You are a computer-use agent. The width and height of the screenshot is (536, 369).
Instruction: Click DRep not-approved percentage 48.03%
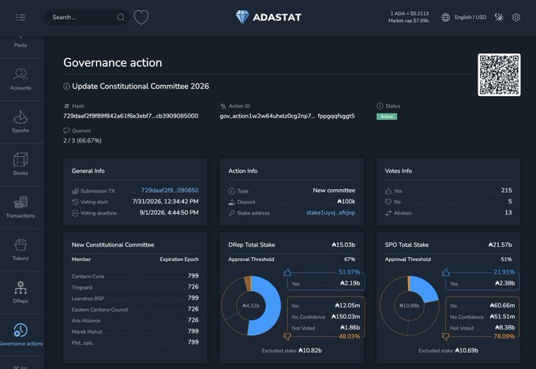[x=349, y=337]
